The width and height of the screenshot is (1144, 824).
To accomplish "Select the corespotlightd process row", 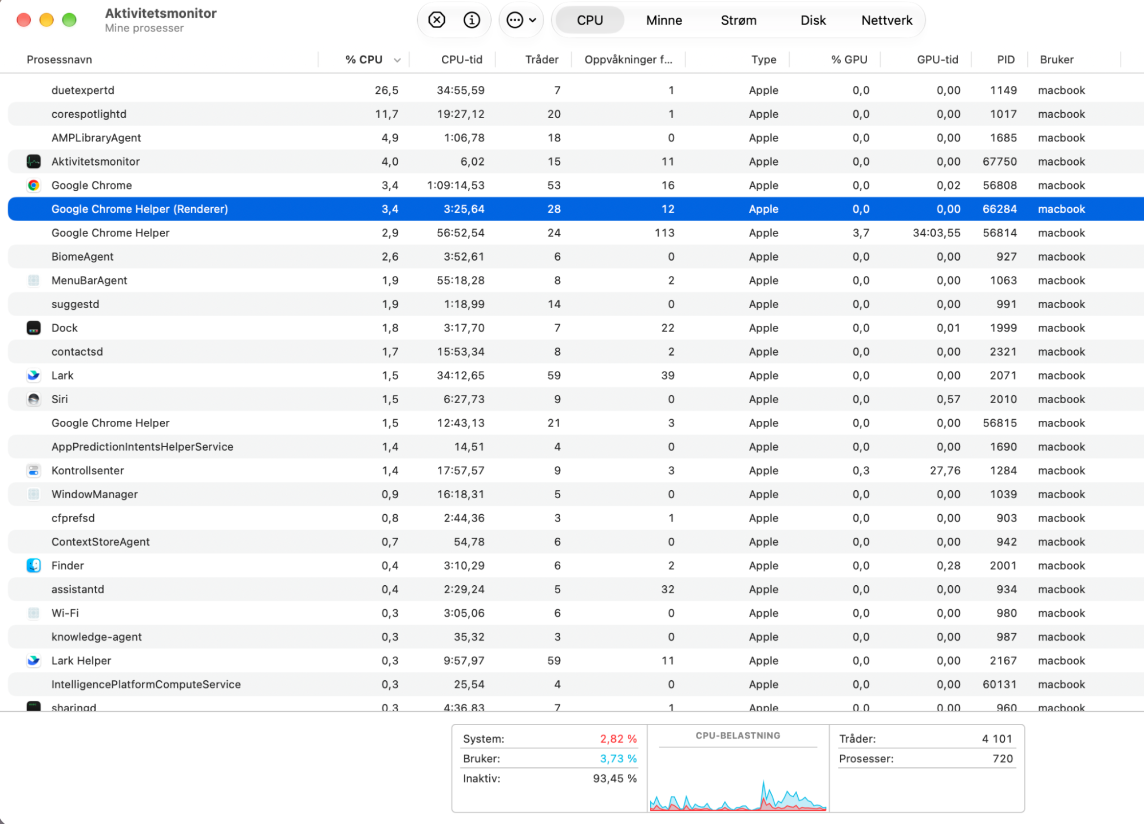I will pyautogui.click(x=576, y=114).
